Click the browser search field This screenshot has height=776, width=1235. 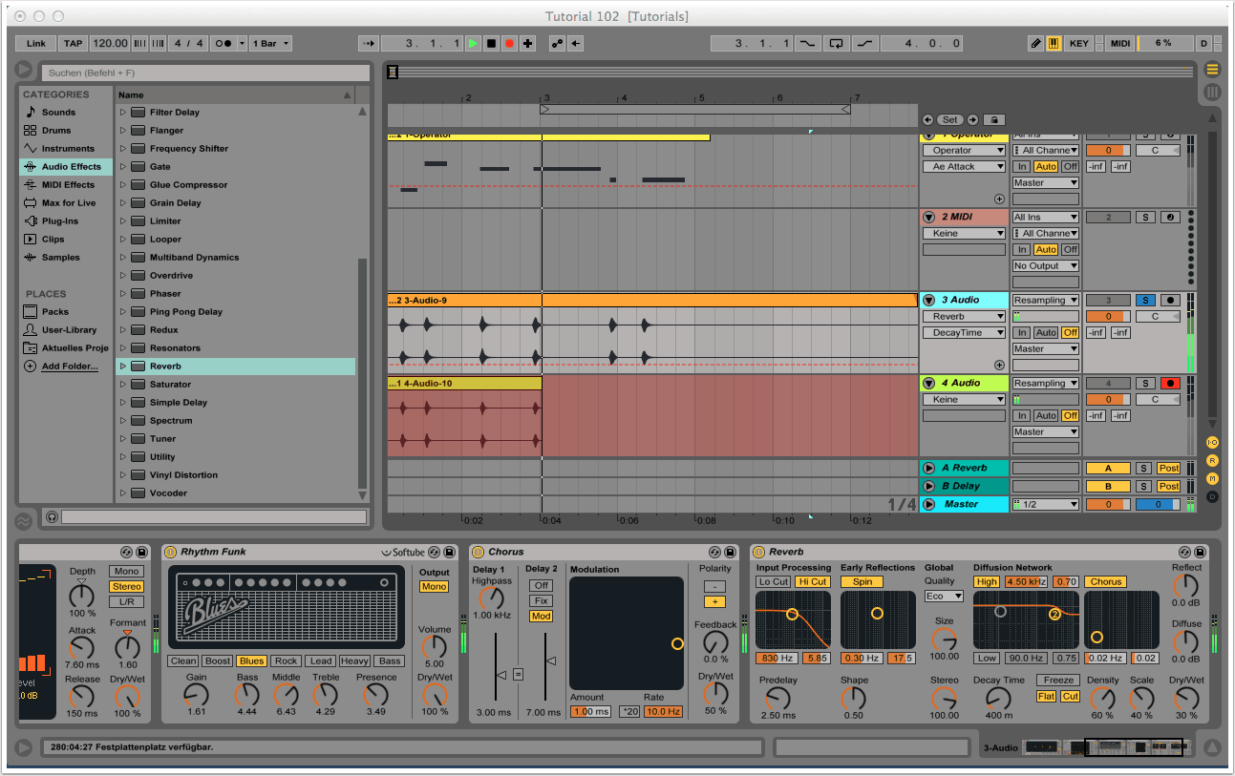(205, 73)
